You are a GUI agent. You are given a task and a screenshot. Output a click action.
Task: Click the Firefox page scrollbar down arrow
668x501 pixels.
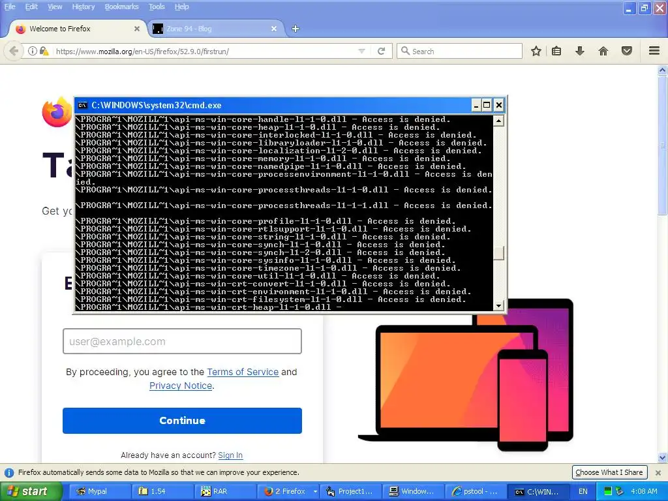coord(662,458)
